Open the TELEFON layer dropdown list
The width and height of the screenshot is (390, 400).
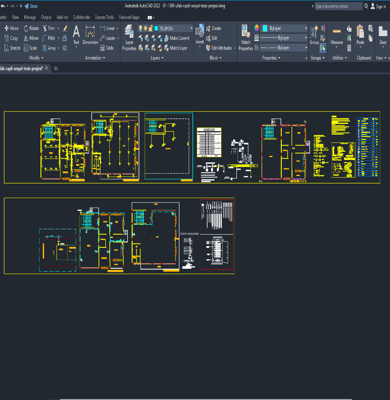191,28
